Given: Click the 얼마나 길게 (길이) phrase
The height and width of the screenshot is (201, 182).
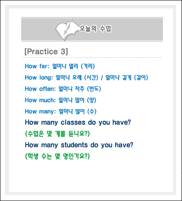Looking at the screenshot, I should click(127, 78).
